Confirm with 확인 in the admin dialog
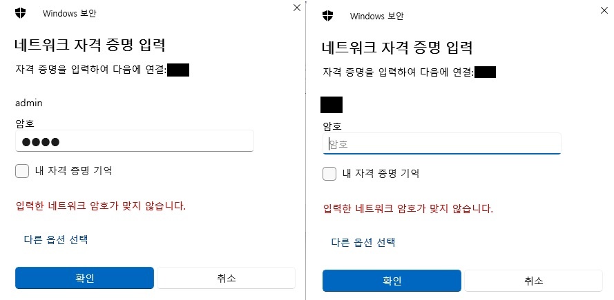The width and height of the screenshot is (614, 300). pyautogui.click(x=84, y=278)
